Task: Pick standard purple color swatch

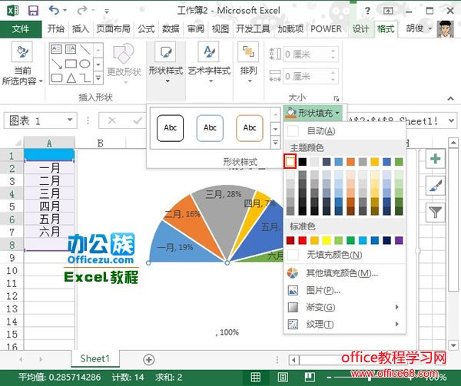Action: point(399,240)
